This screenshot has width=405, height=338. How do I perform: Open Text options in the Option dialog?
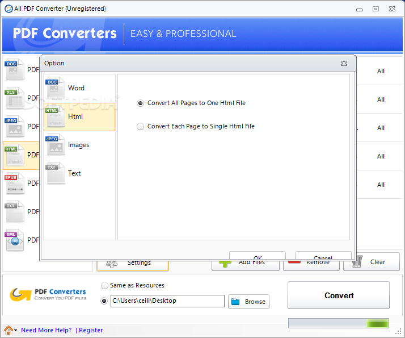point(79,173)
